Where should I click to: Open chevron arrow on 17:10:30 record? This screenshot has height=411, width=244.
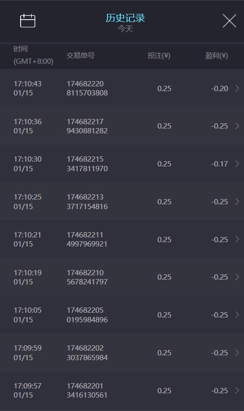(237, 164)
